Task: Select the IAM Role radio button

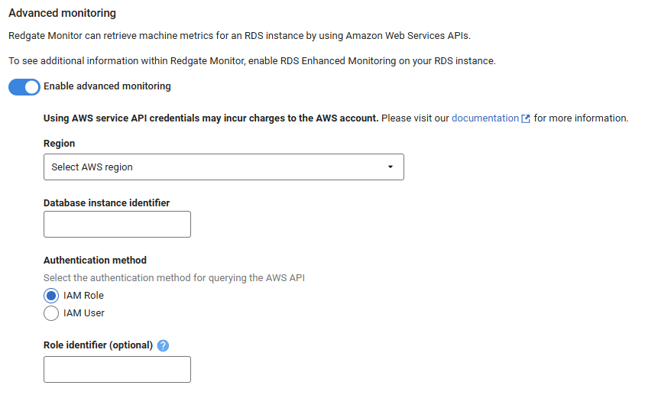Action: pyautogui.click(x=51, y=296)
